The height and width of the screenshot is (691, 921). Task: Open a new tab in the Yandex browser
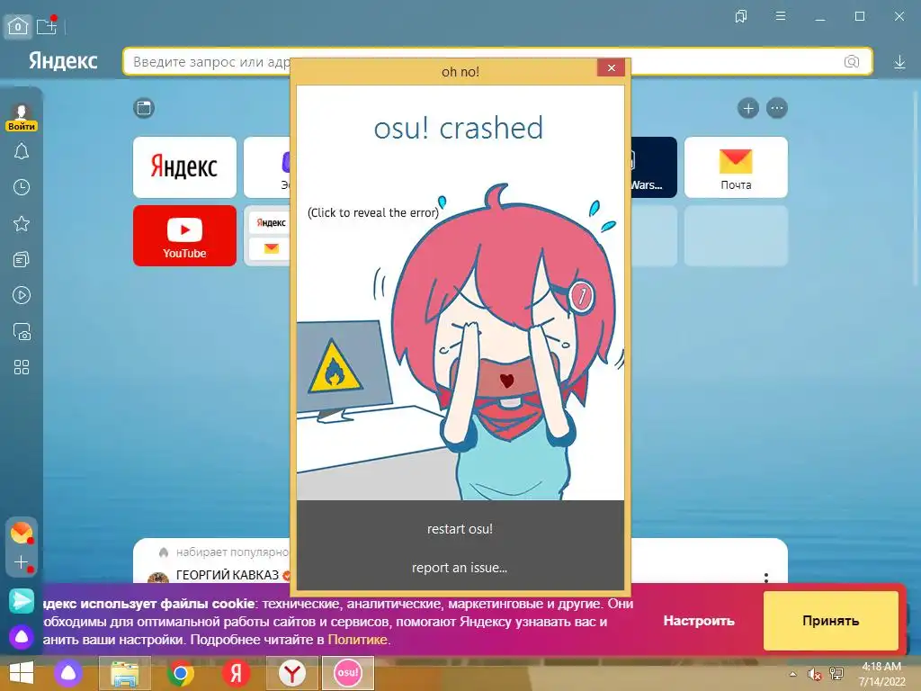(x=46, y=26)
